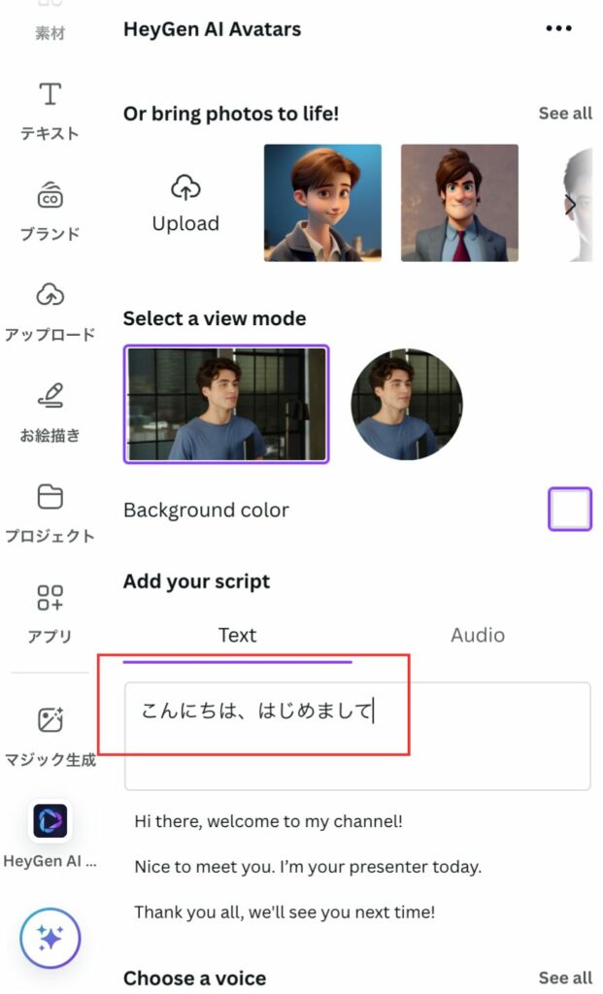The image size is (603, 994).
Task: Select the circular view mode
Action: click(x=407, y=404)
